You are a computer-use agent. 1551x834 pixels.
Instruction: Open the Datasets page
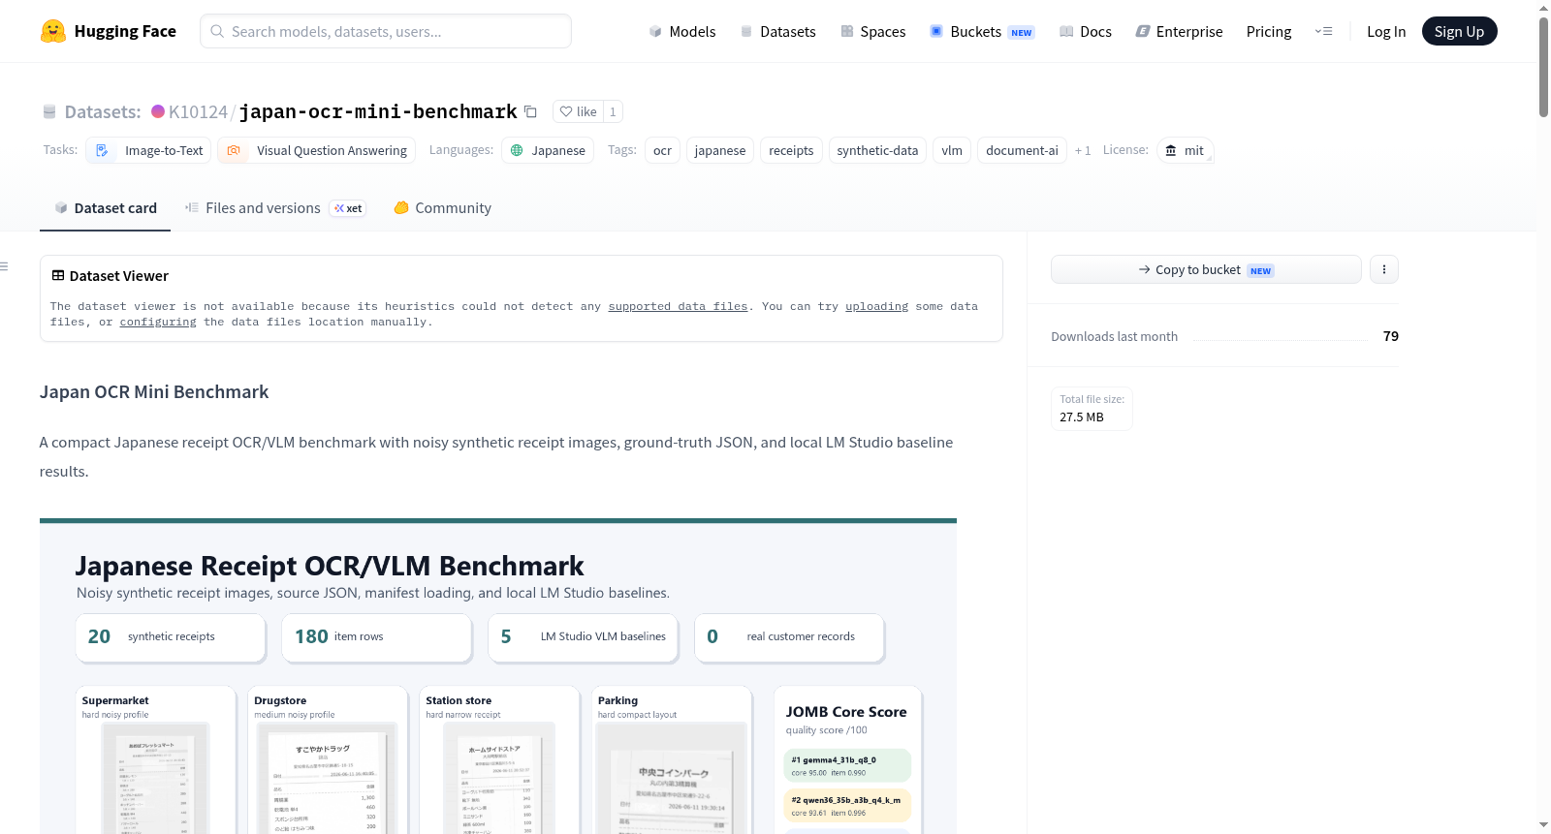(x=778, y=32)
